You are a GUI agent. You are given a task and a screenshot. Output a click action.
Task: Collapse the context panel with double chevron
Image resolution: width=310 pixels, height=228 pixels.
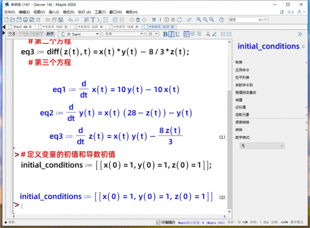[x=300, y=34]
